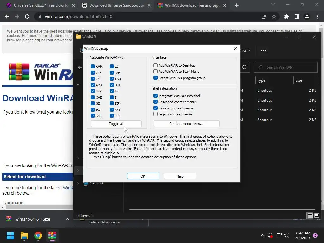Open the View dropdown in Explorer

click(x=246, y=50)
